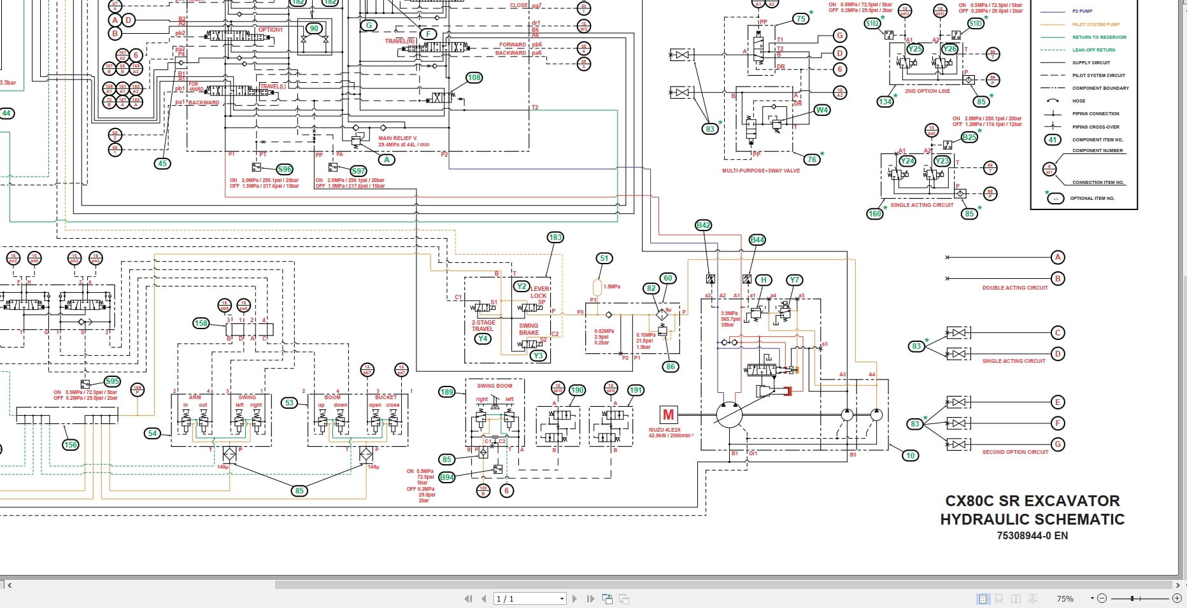Go to the previous page
Screen dimensions: 1187x608
click(484, 598)
